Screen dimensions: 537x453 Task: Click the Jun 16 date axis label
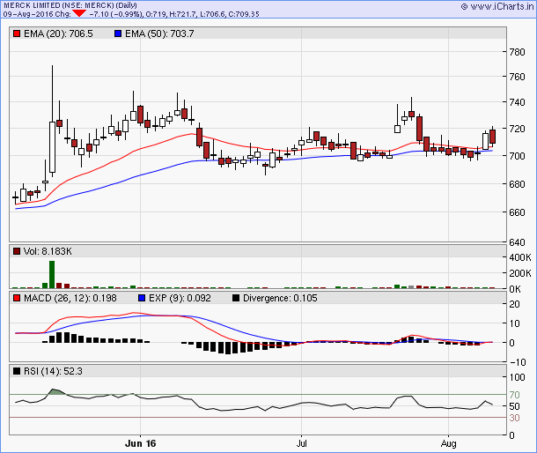141,443
